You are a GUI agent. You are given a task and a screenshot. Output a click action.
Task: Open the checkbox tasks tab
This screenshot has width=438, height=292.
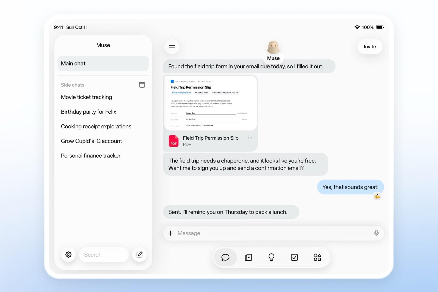click(294, 257)
